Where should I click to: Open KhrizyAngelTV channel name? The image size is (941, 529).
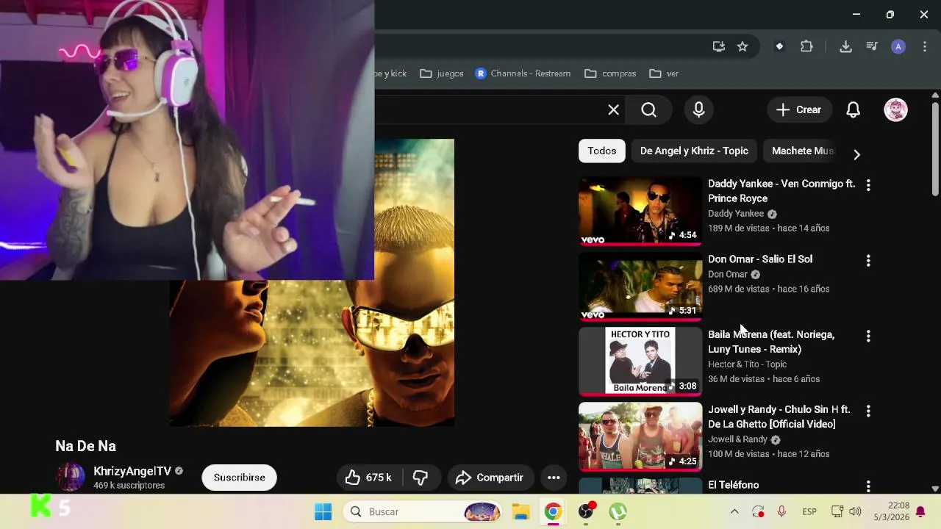point(132,472)
